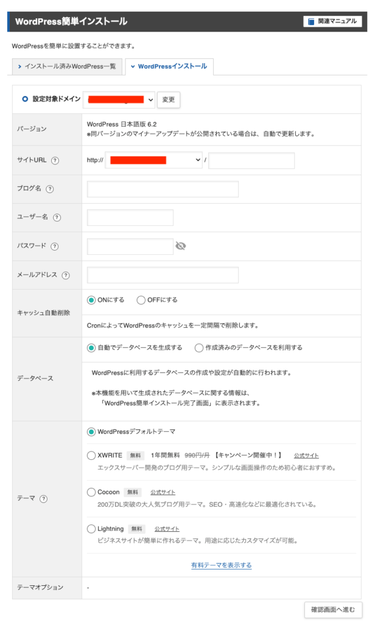Click 確認画面へ進む button
This screenshot has height=623, width=375.
point(333,610)
